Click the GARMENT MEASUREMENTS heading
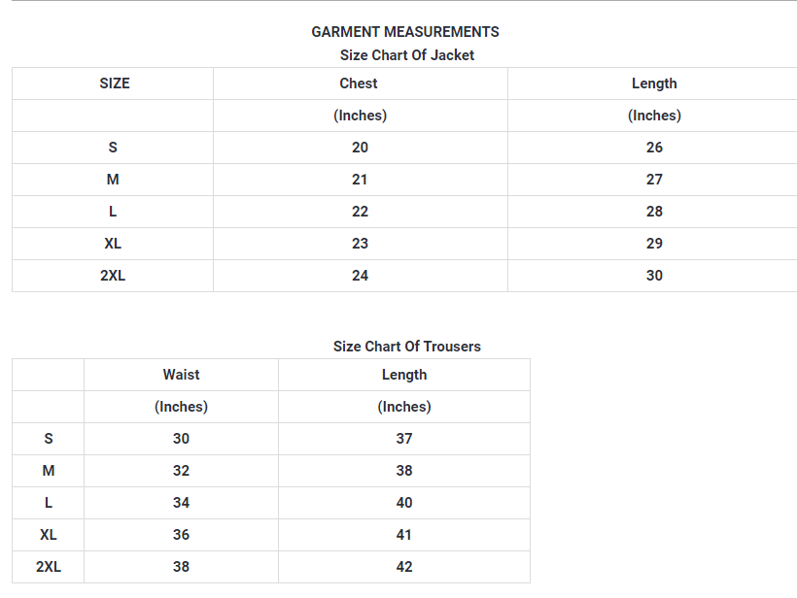This screenshot has width=797, height=598. 405,32
